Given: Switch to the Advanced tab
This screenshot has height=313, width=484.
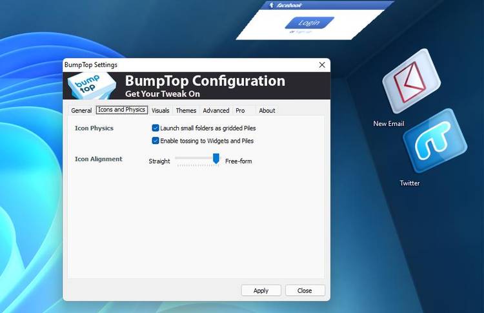Looking at the screenshot, I should 216,110.
